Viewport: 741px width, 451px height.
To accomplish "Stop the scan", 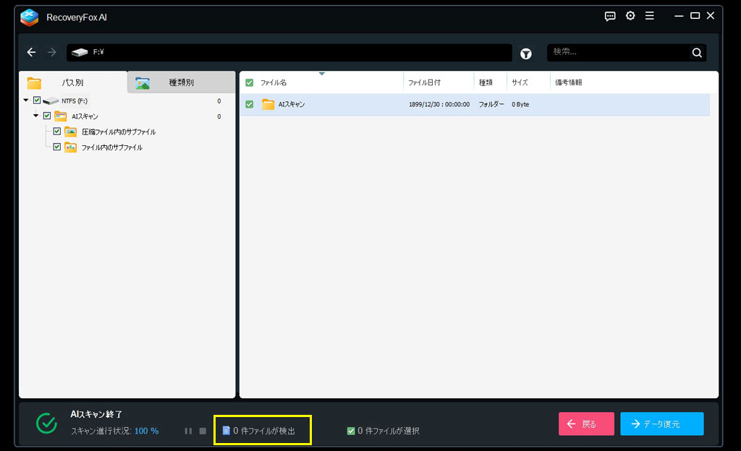I will point(203,431).
